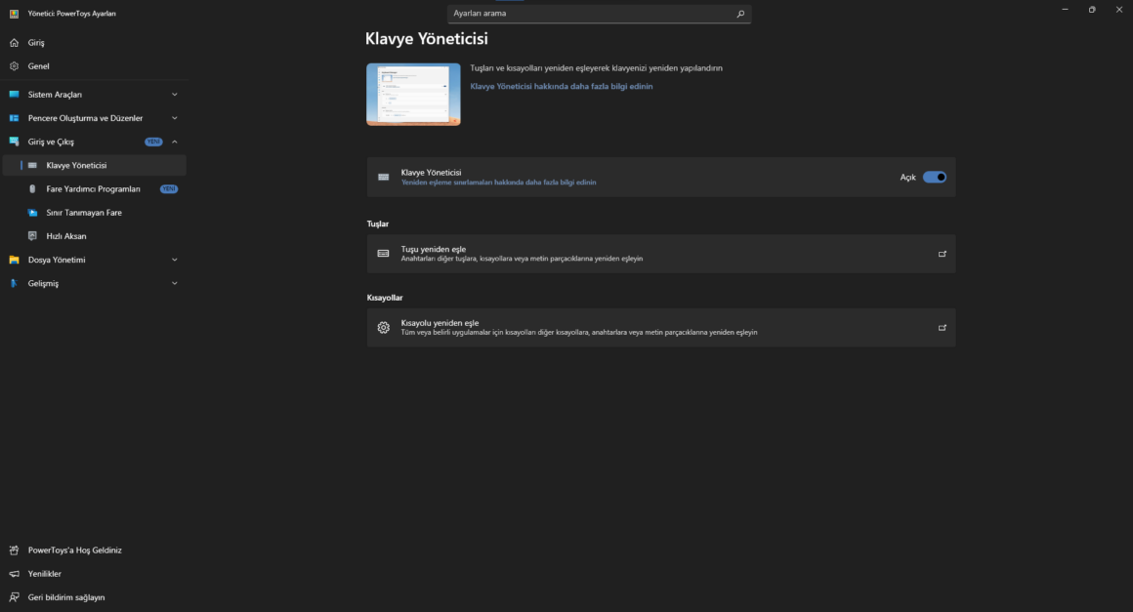Expand the Gelişmiş section chevron
1133x612 pixels.
pos(175,283)
